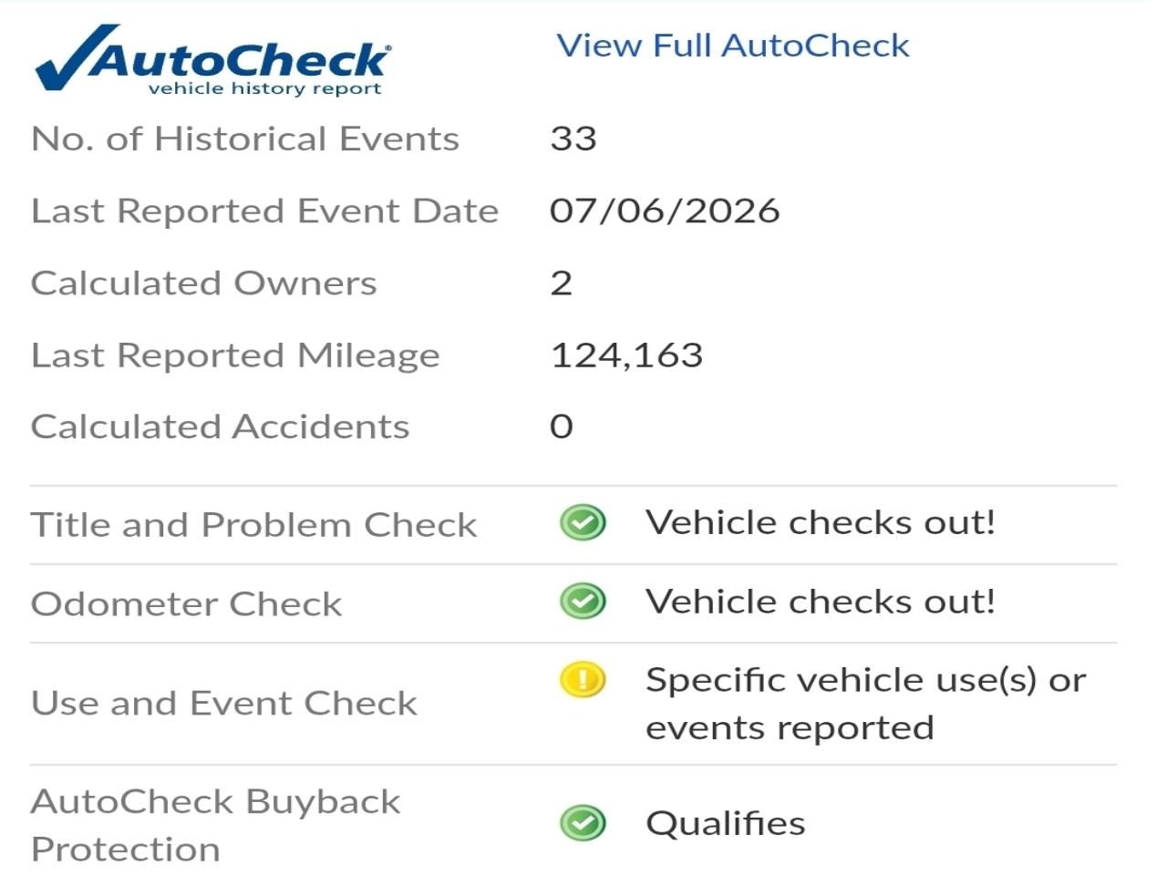Click the AutoCheck vehicle history report logo
Image resolution: width=1167 pixels, height=875 pixels.
(x=213, y=60)
